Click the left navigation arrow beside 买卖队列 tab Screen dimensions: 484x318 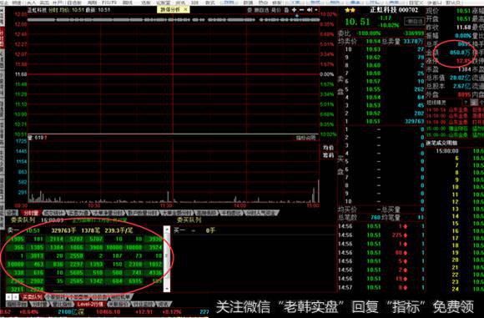pyautogui.click(x=9, y=297)
